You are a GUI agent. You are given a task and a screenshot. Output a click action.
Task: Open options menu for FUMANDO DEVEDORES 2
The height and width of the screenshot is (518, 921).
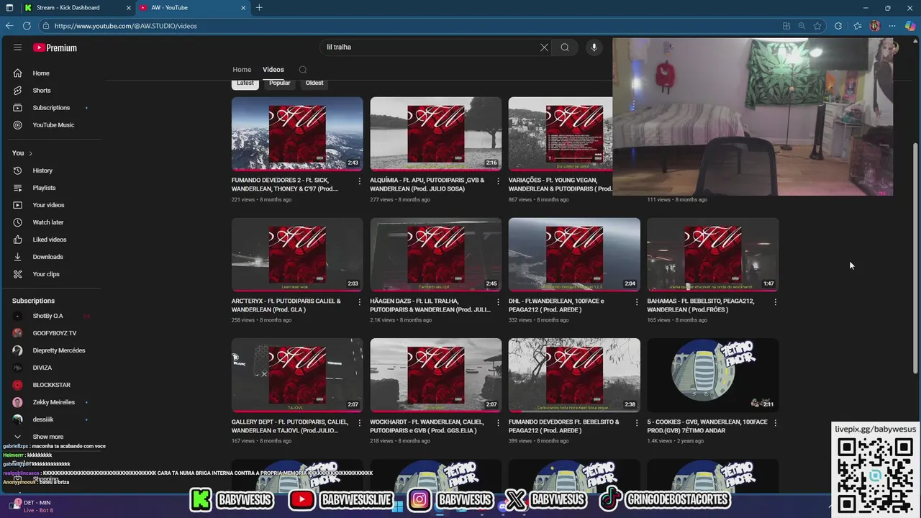pyautogui.click(x=359, y=181)
